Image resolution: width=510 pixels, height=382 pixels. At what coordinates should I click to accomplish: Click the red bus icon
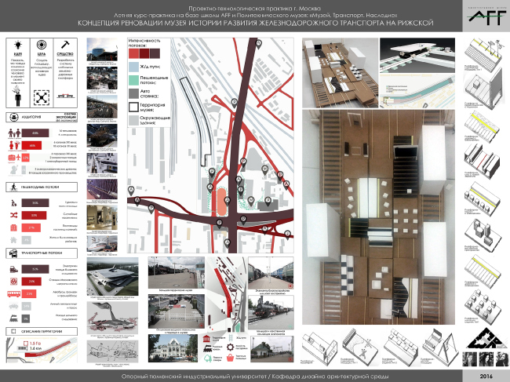point(13,293)
